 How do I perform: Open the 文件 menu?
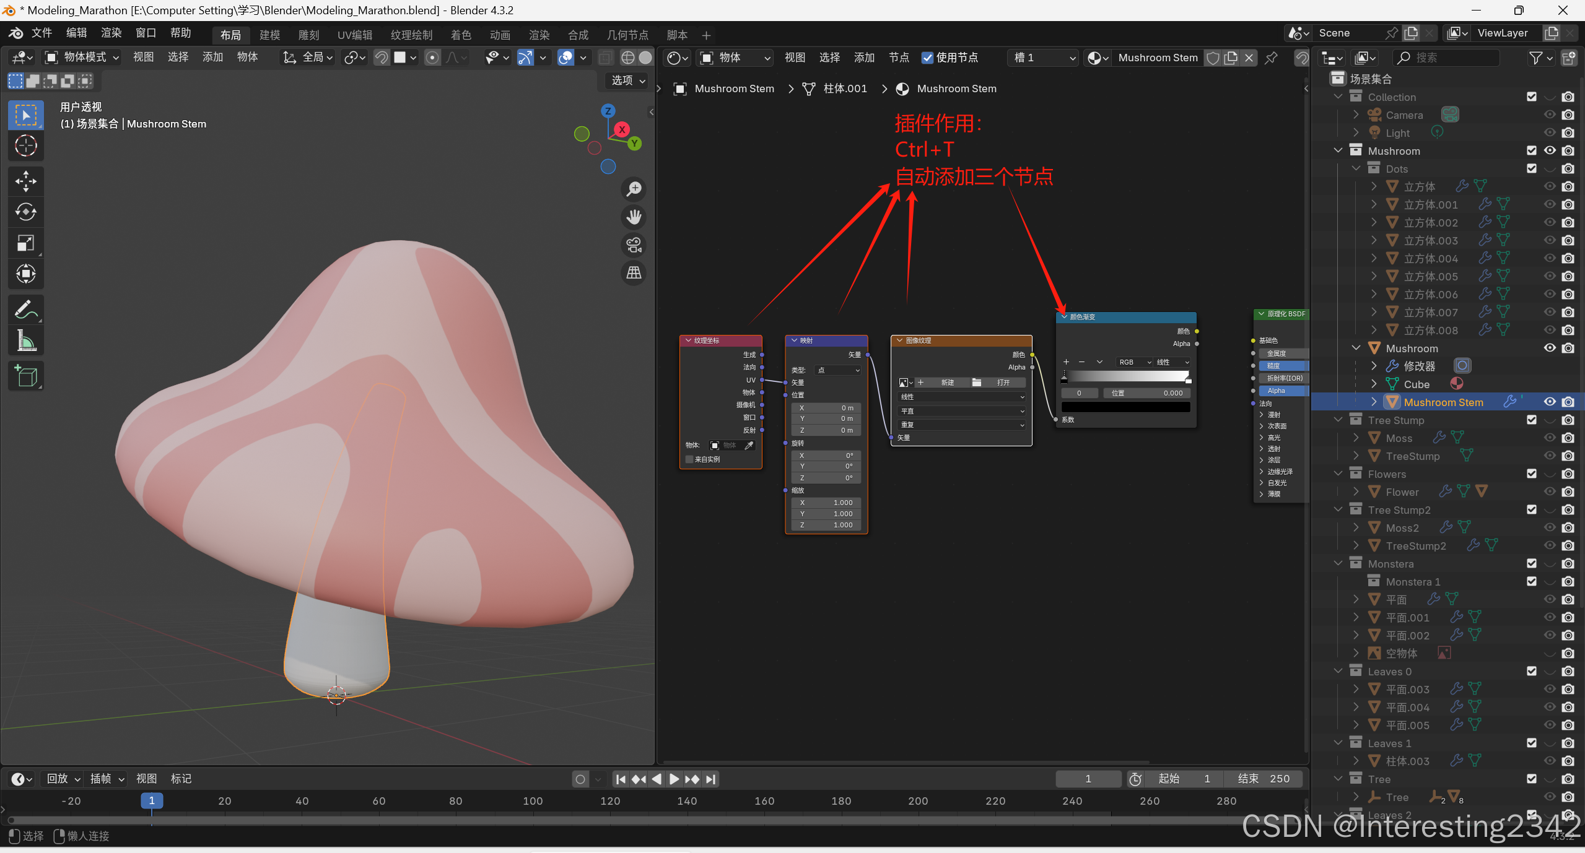41,33
